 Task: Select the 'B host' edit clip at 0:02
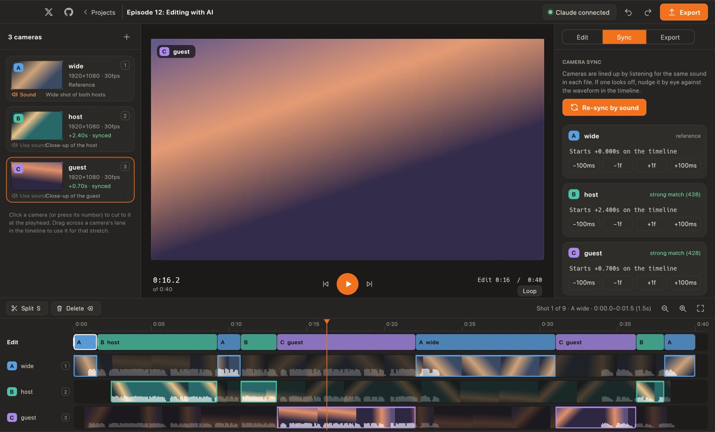(157, 342)
